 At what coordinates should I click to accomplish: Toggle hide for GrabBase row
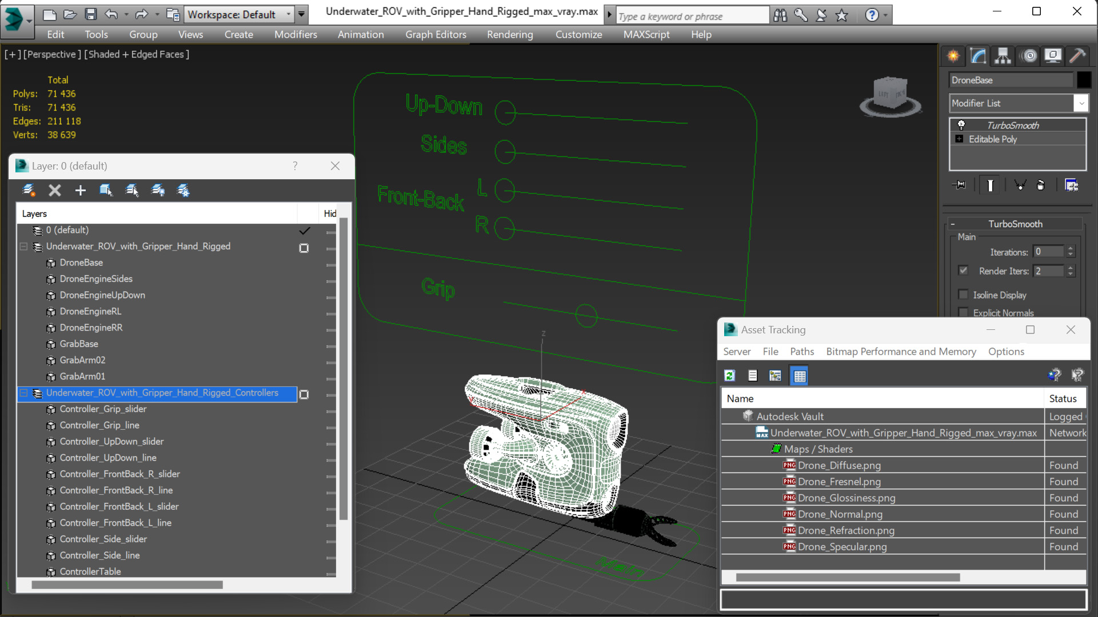330,346
